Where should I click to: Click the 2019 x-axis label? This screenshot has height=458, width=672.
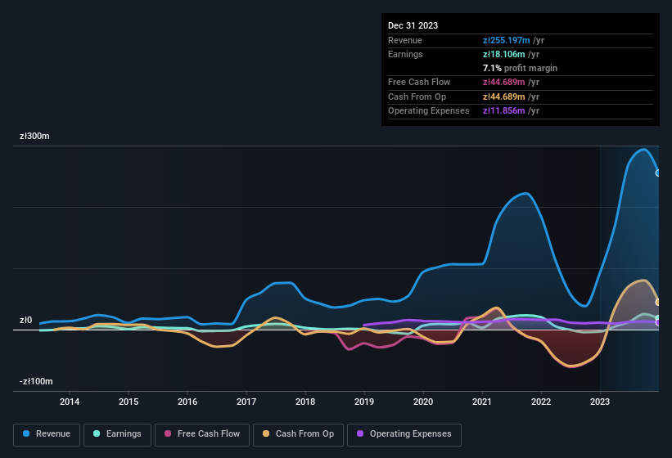[x=364, y=402]
